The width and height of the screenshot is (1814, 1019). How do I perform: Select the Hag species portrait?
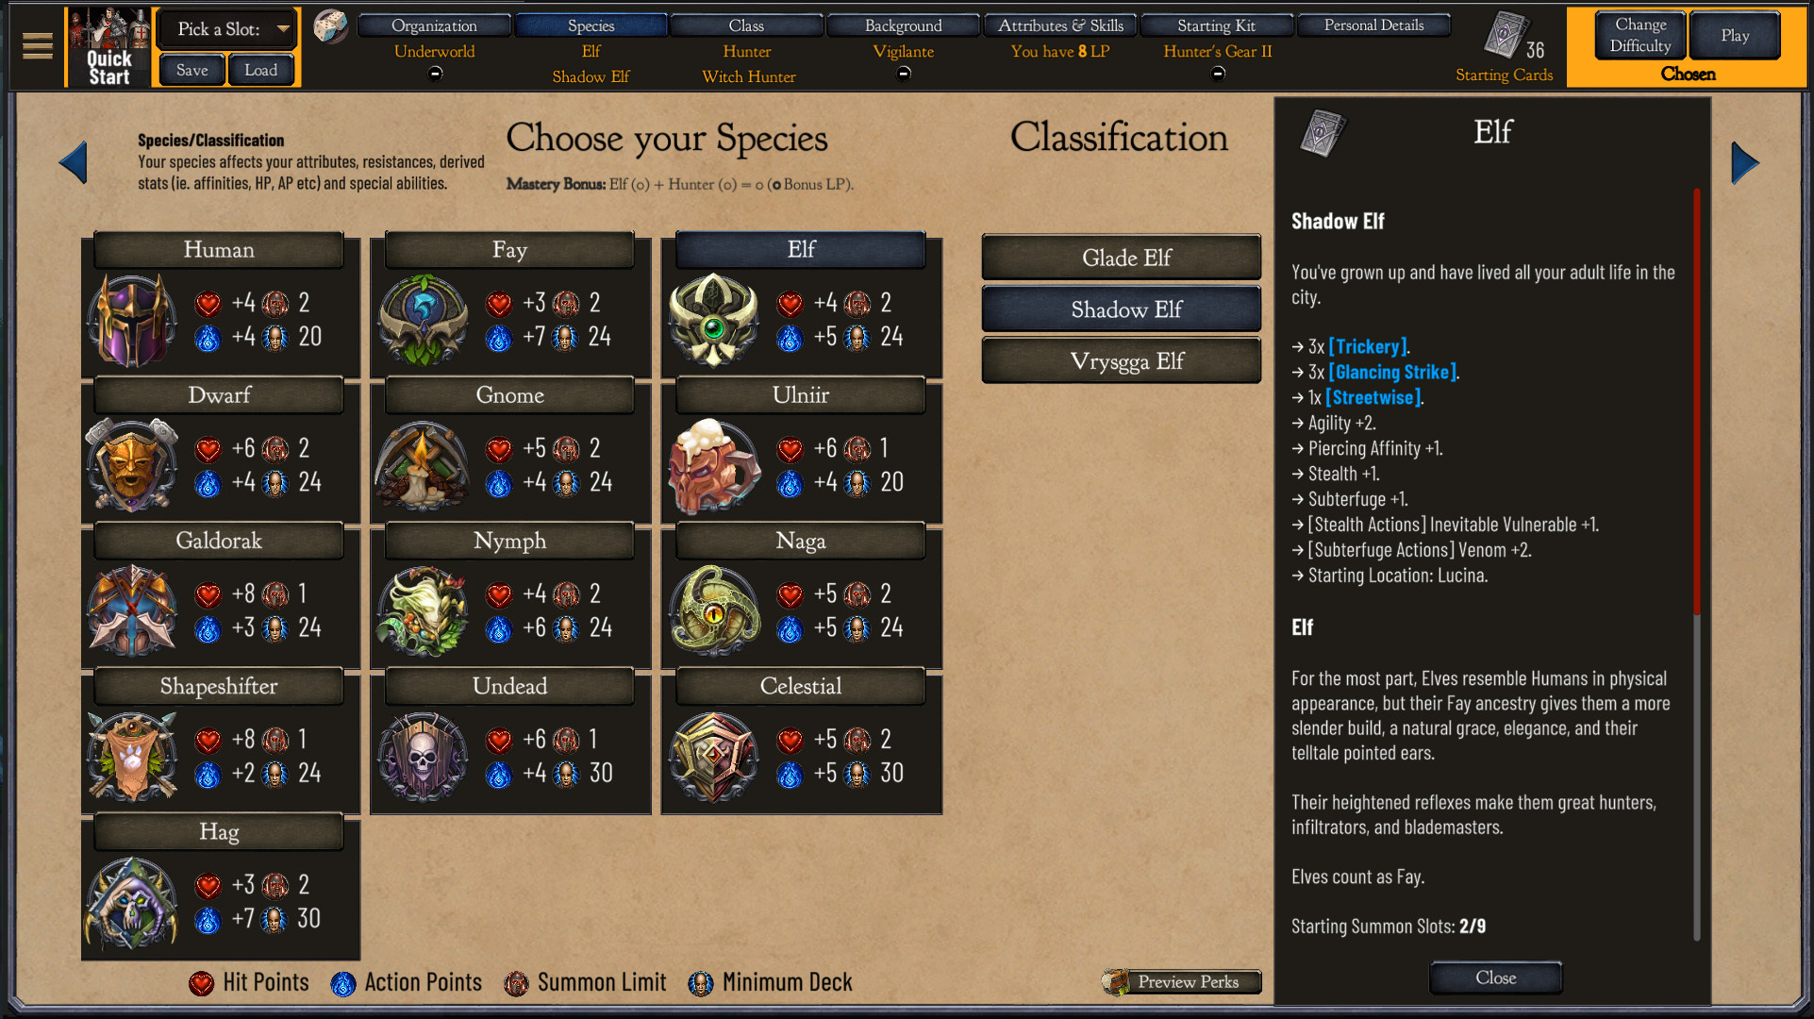point(132,902)
